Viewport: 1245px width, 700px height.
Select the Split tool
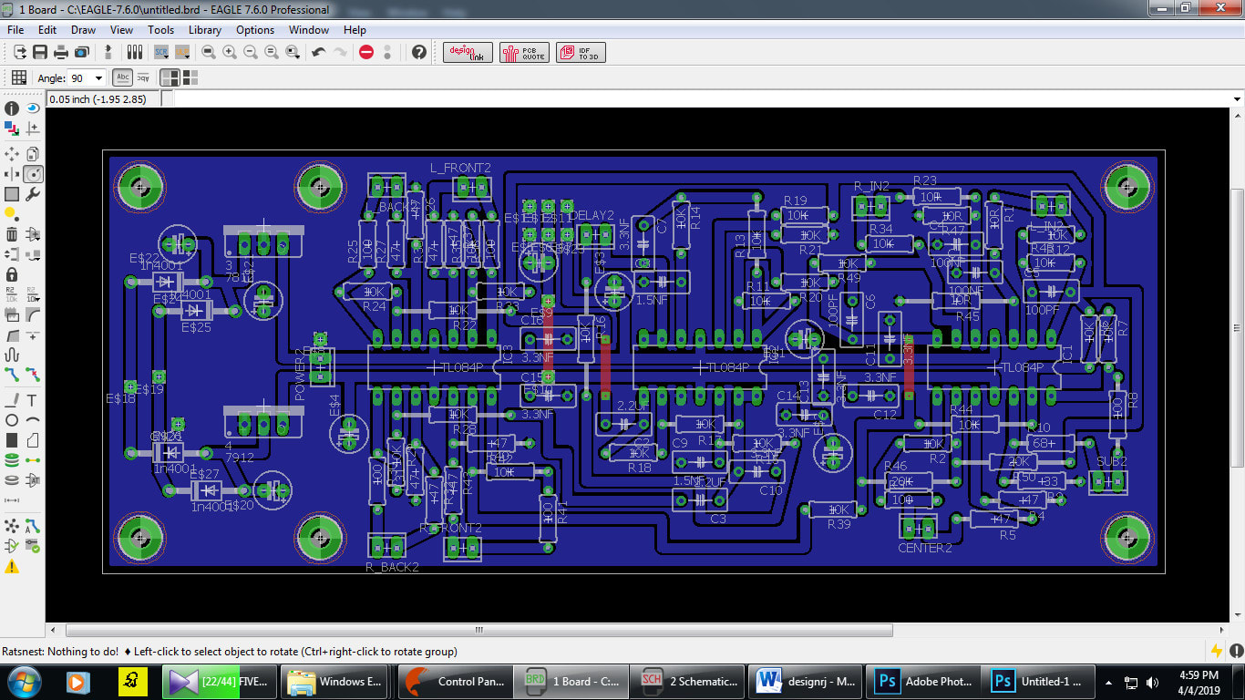coord(12,335)
